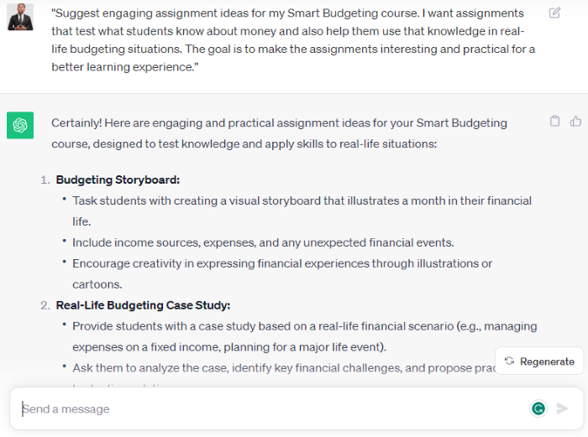The image size is (588, 437).
Task: Click the 'Encourage creativity in expressing' bullet
Action: pos(282,273)
